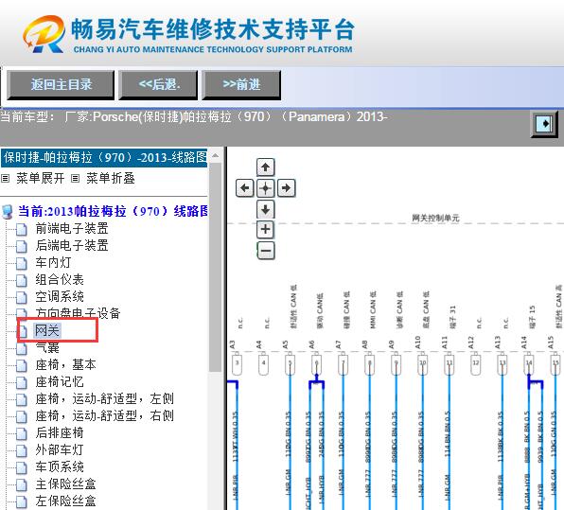
Task: Open the 座椅，基本 tree item
Action: coord(65,364)
